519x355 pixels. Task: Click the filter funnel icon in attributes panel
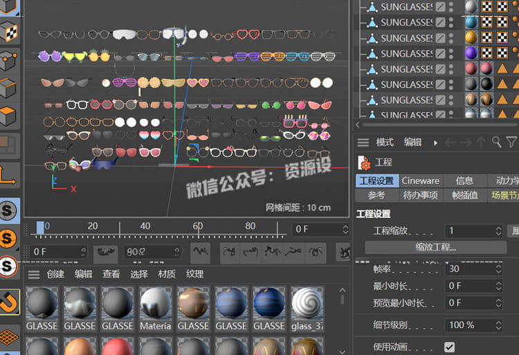pyautogui.click(x=511, y=143)
